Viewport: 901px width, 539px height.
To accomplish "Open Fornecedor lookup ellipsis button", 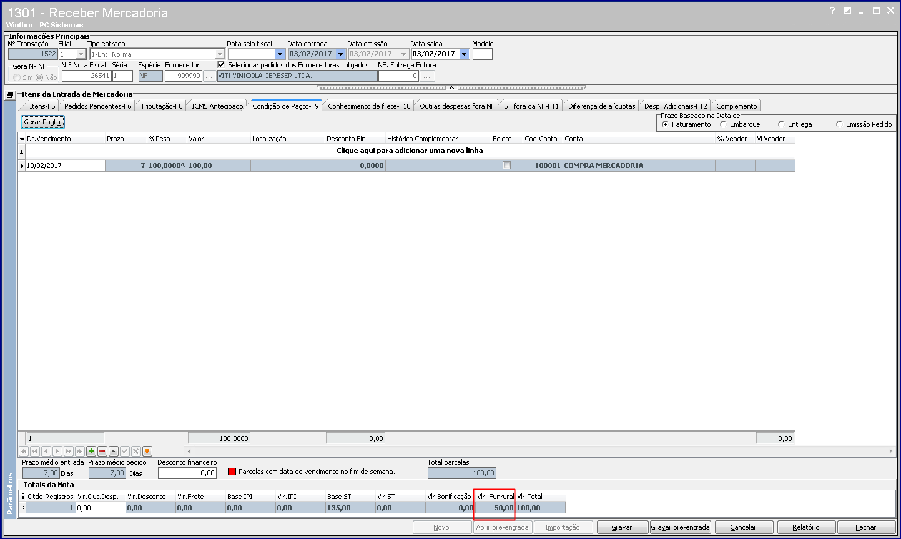I will click(210, 76).
